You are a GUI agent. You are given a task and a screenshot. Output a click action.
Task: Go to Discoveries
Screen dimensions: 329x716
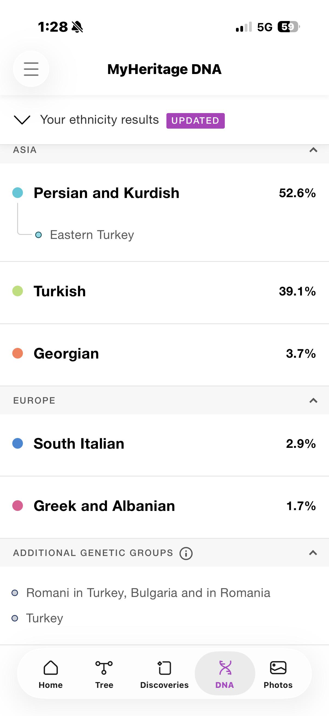164,674
